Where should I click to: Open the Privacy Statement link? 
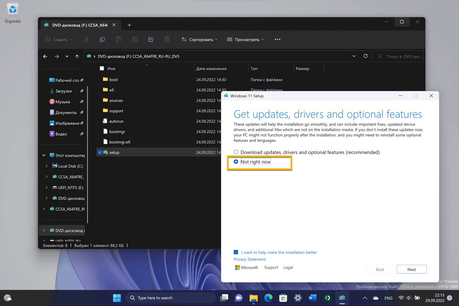pyautogui.click(x=250, y=259)
